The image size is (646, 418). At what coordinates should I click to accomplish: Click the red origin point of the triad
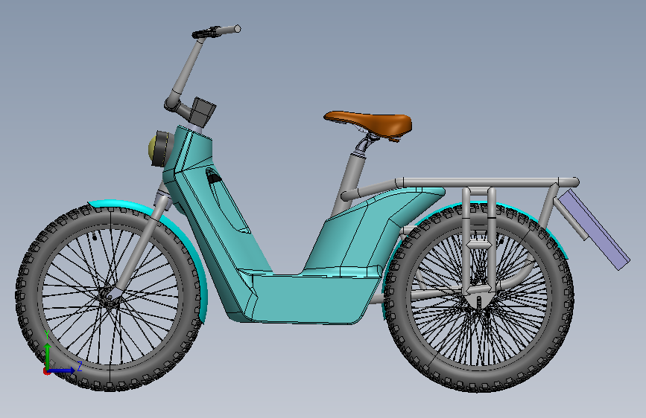tap(46, 371)
